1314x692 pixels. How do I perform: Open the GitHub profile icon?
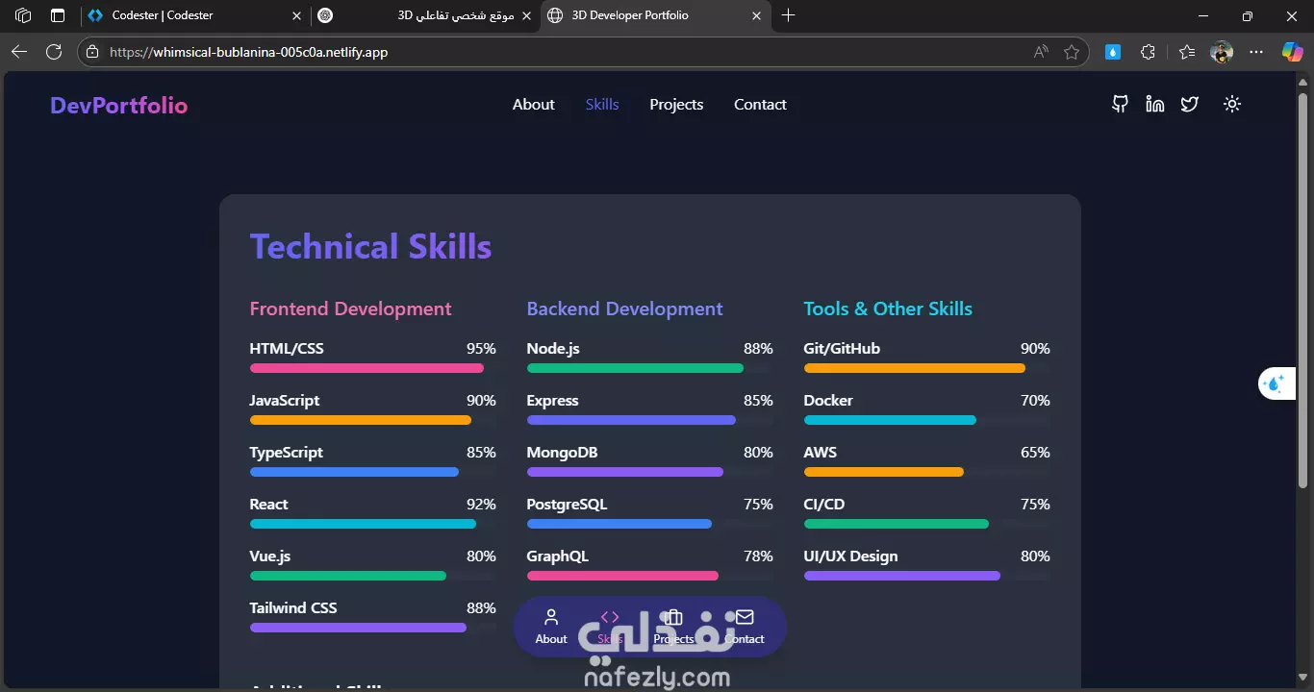(x=1120, y=104)
